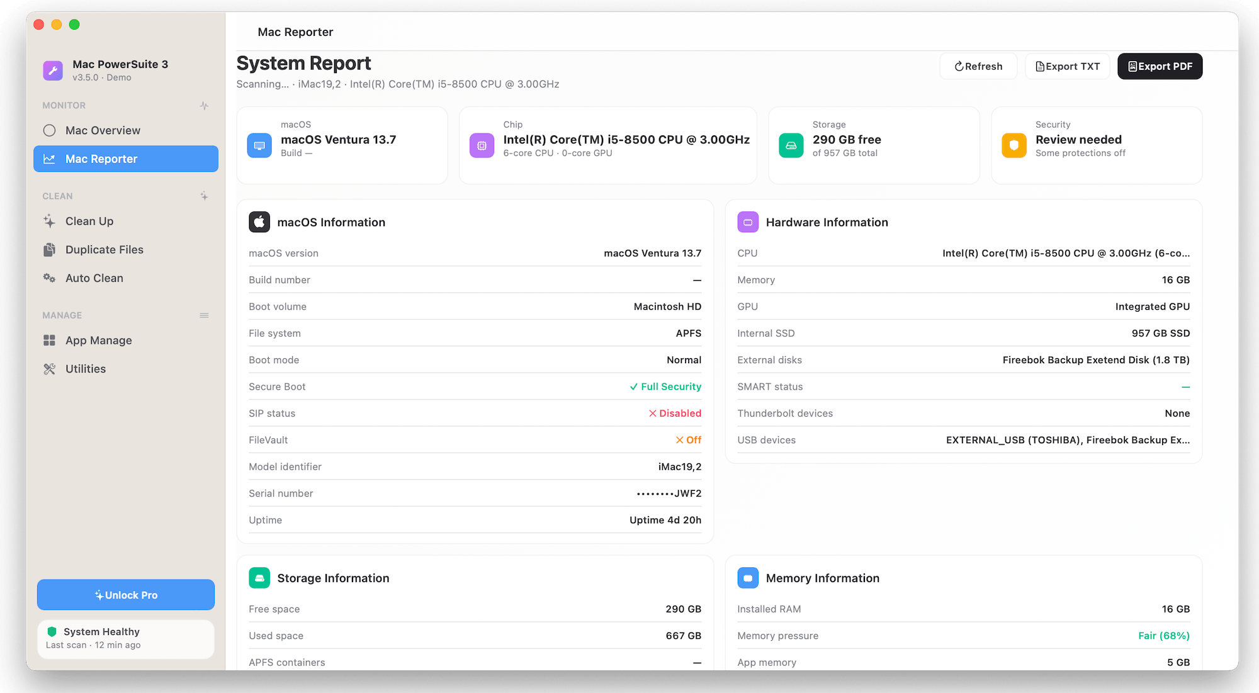Click the orange Security shield icon

1014,145
